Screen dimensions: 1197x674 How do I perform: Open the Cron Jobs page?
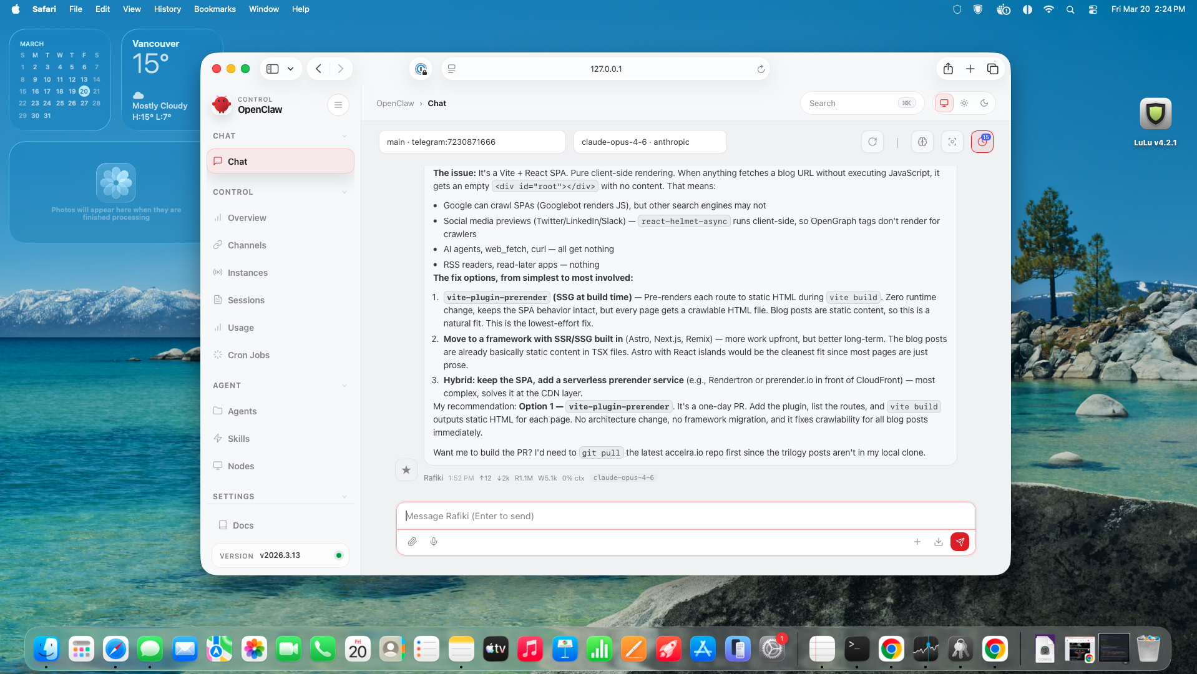248,355
